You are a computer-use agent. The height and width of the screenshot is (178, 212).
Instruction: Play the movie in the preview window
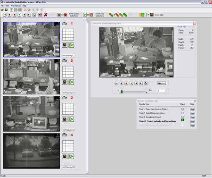[131, 84]
